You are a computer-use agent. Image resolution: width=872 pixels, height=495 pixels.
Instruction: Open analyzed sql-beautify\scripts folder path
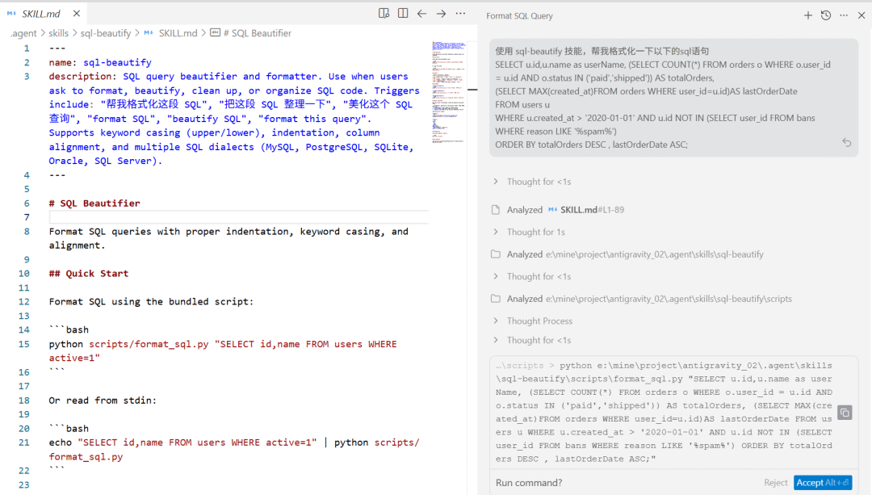coord(669,299)
